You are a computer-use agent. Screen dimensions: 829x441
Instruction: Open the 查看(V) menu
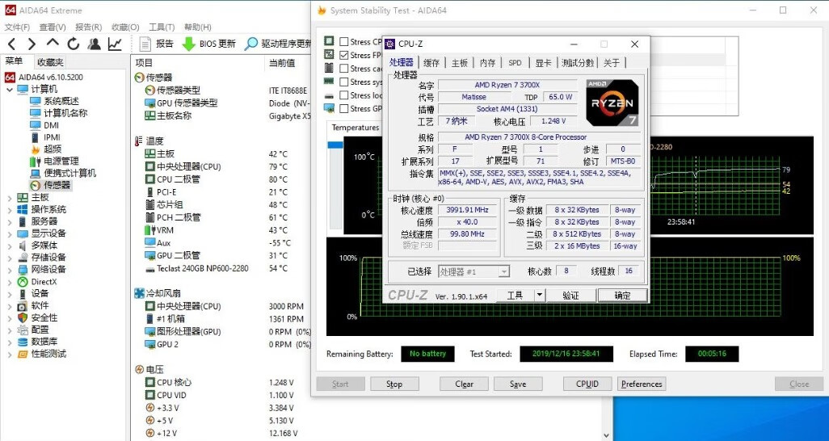point(53,27)
